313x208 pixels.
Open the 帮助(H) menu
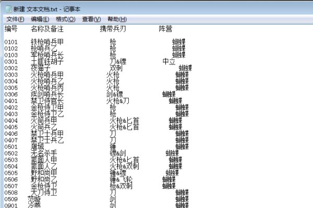(117, 19)
